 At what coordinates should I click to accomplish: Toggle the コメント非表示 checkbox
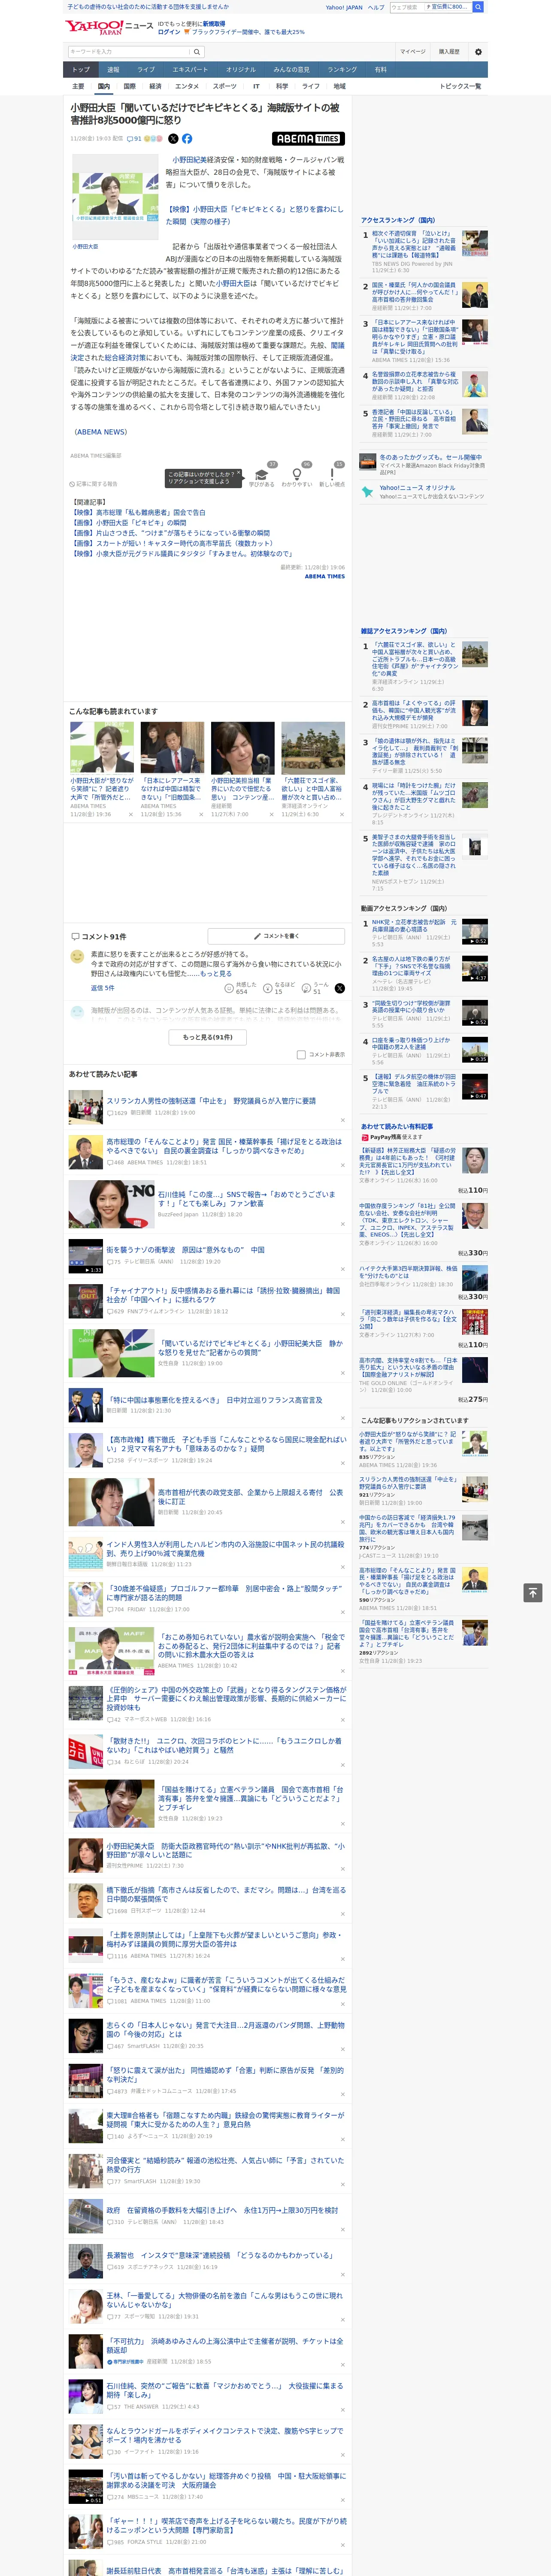(x=301, y=1054)
